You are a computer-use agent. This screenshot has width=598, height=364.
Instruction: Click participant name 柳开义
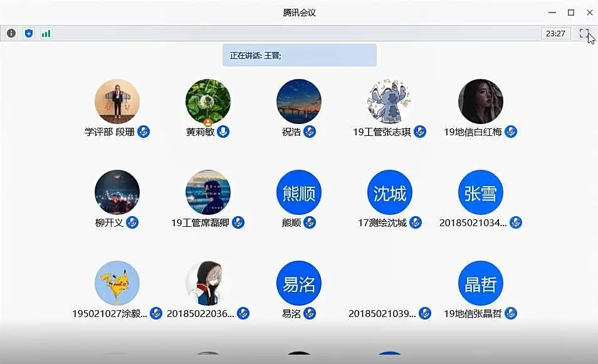(x=110, y=222)
